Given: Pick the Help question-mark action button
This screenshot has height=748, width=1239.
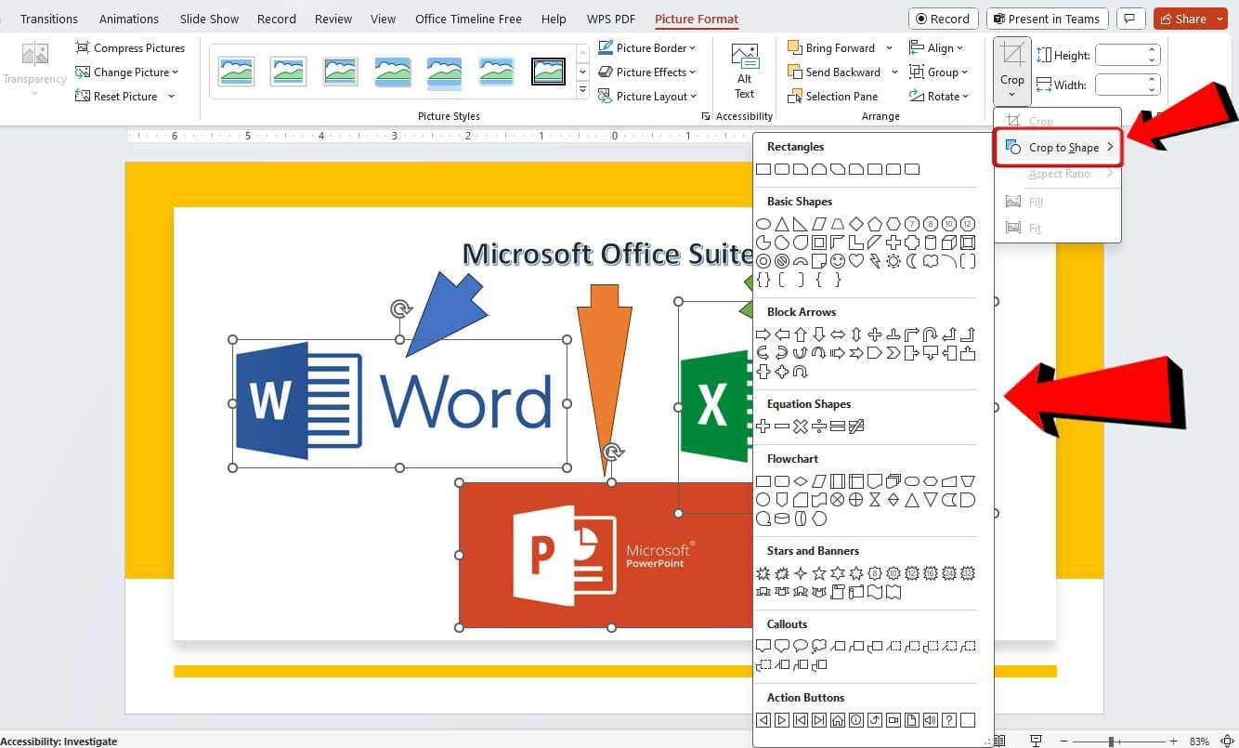Looking at the screenshot, I should tap(949, 720).
